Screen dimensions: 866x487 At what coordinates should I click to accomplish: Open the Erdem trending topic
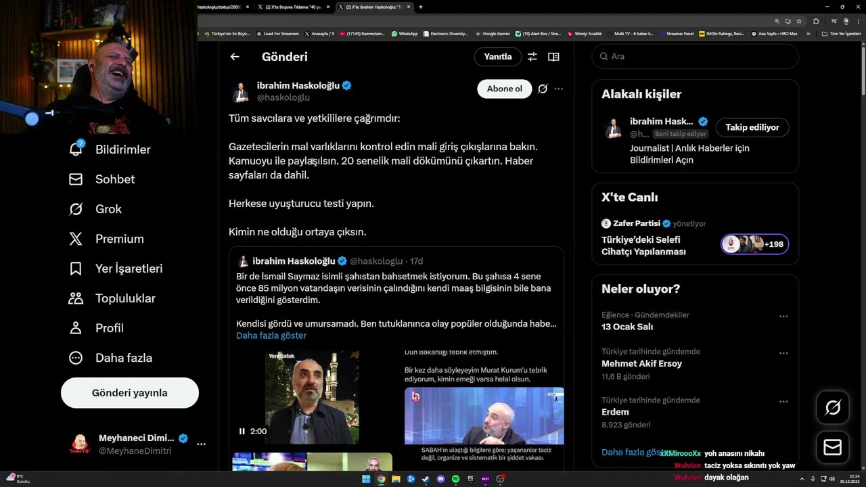click(x=615, y=412)
